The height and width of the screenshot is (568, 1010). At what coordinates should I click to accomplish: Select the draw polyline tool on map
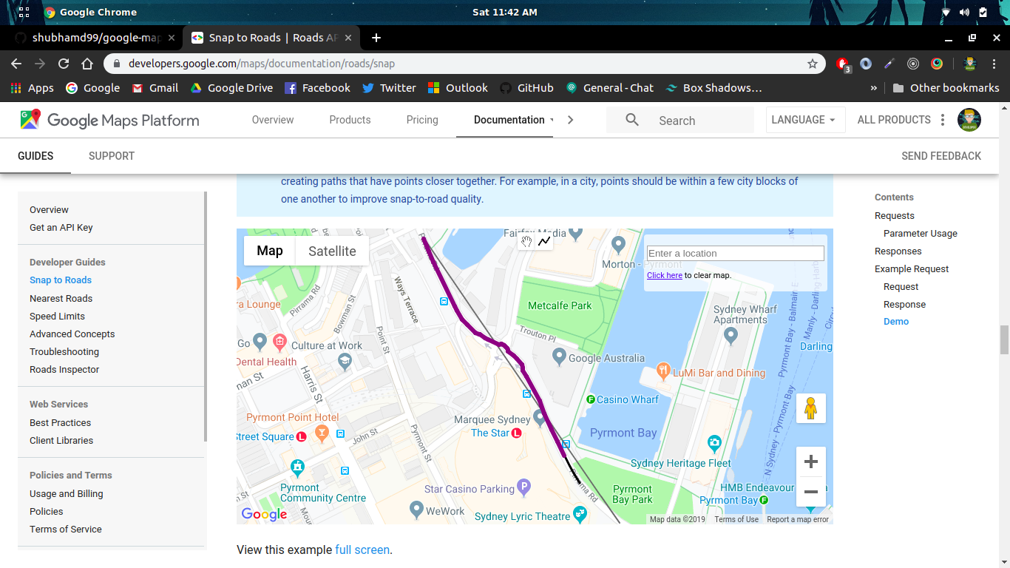click(x=544, y=241)
